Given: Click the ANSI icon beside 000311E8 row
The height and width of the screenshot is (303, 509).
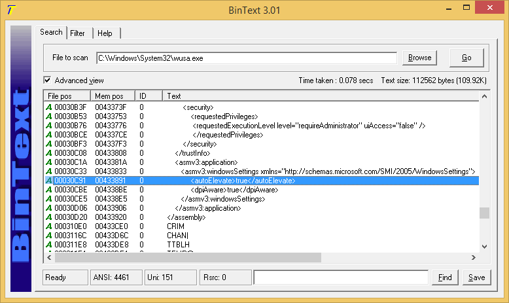Looking at the screenshot, I should tap(48, 244).
